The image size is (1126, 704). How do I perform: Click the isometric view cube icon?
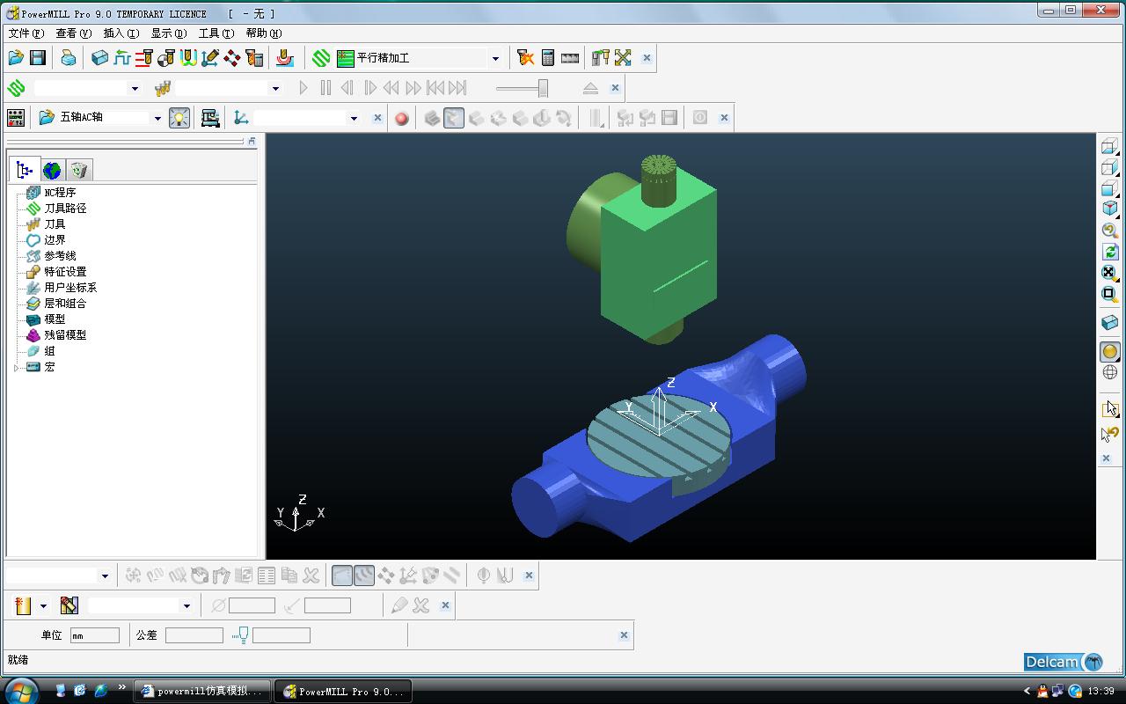point(1109,209)
